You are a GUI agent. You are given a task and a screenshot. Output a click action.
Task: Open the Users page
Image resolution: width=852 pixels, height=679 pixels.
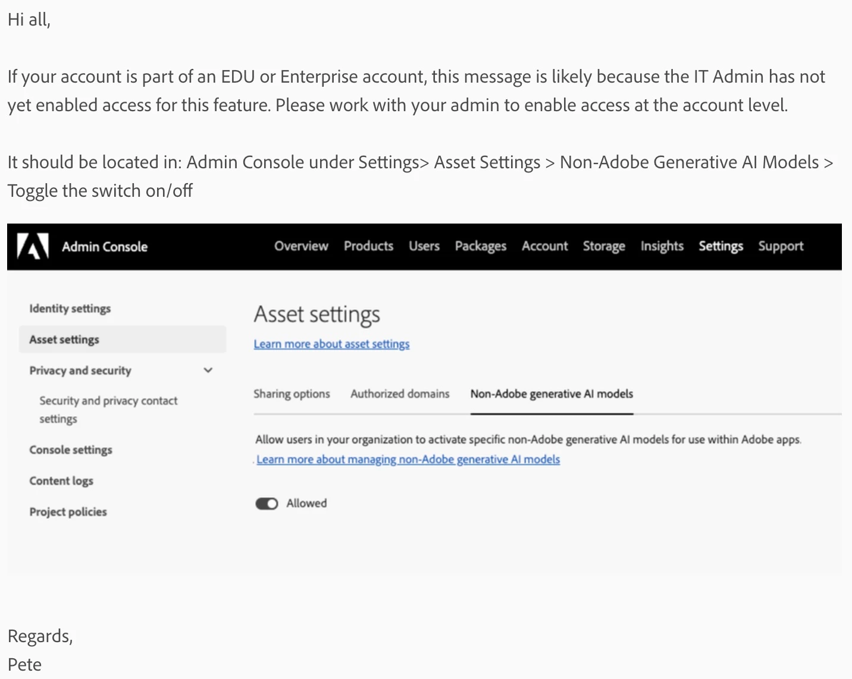(424, 246)
